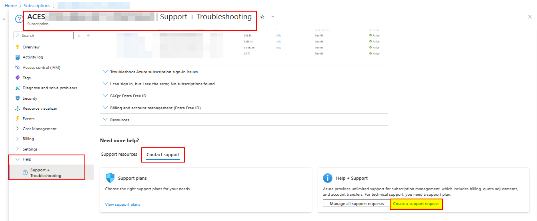This screenshot has width=537, height=221.
Task: Open Access control (IAM) people icon
Action: [x=17, y=67]
